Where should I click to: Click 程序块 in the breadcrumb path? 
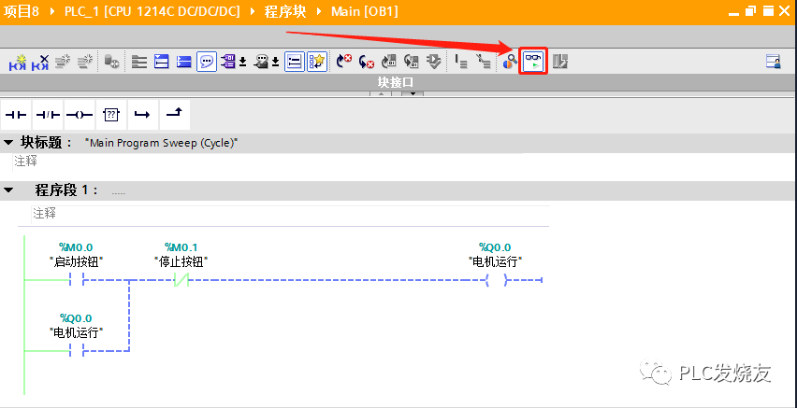click(x=285, y=12)
